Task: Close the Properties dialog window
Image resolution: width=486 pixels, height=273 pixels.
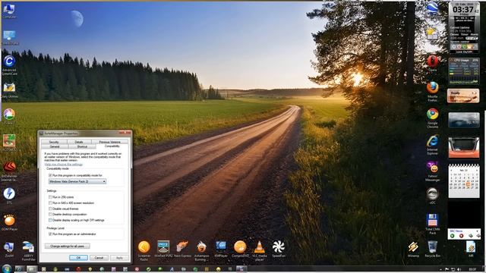Action: point(125,133)
